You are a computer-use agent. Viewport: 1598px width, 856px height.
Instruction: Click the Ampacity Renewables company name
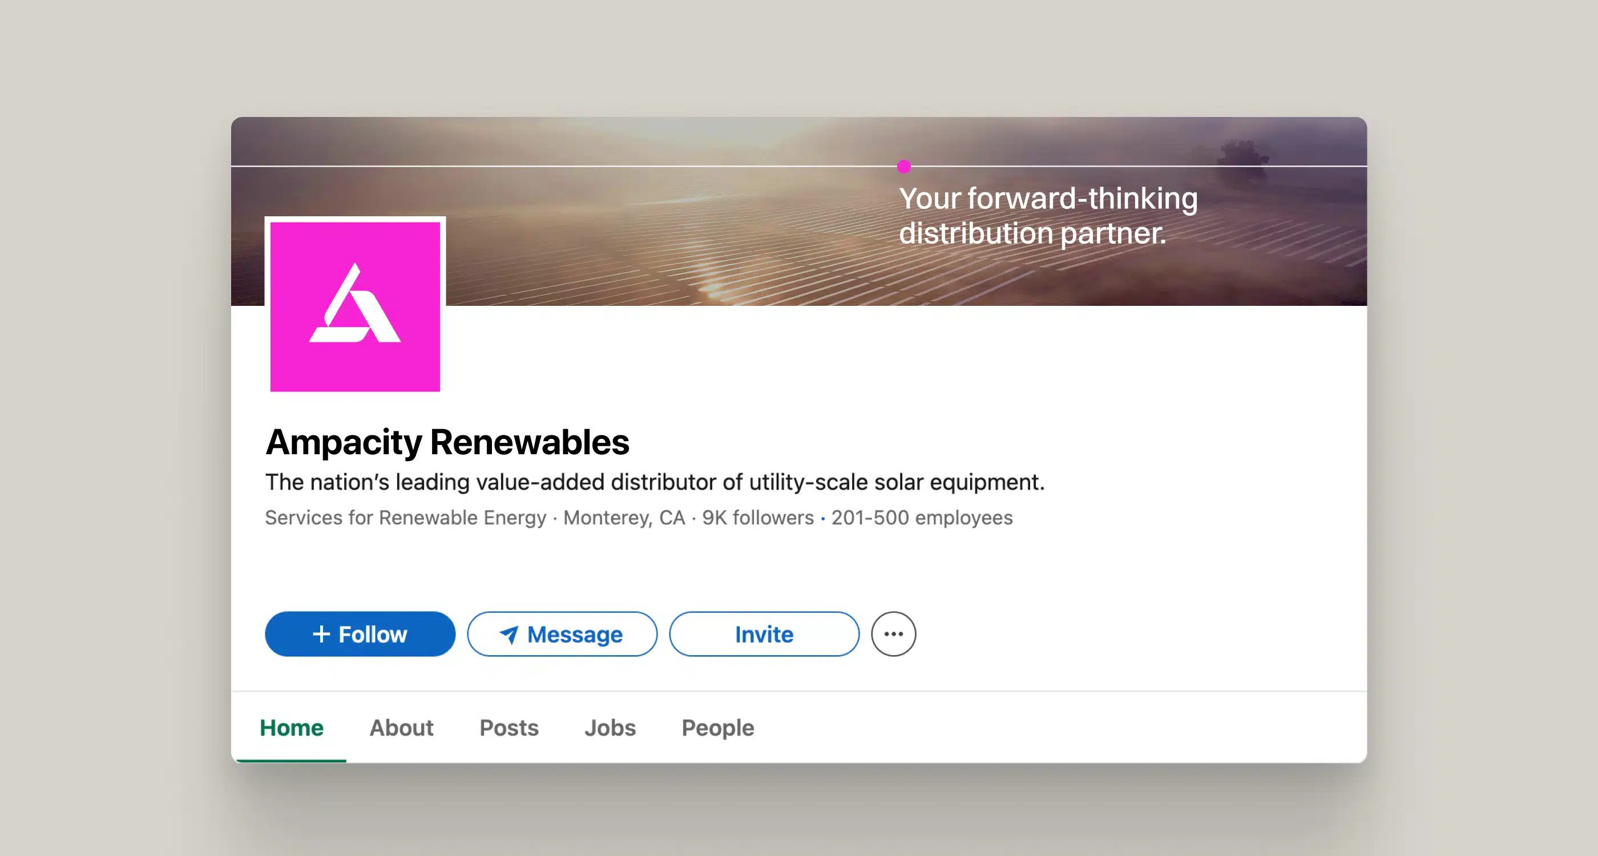coord(447,442)
